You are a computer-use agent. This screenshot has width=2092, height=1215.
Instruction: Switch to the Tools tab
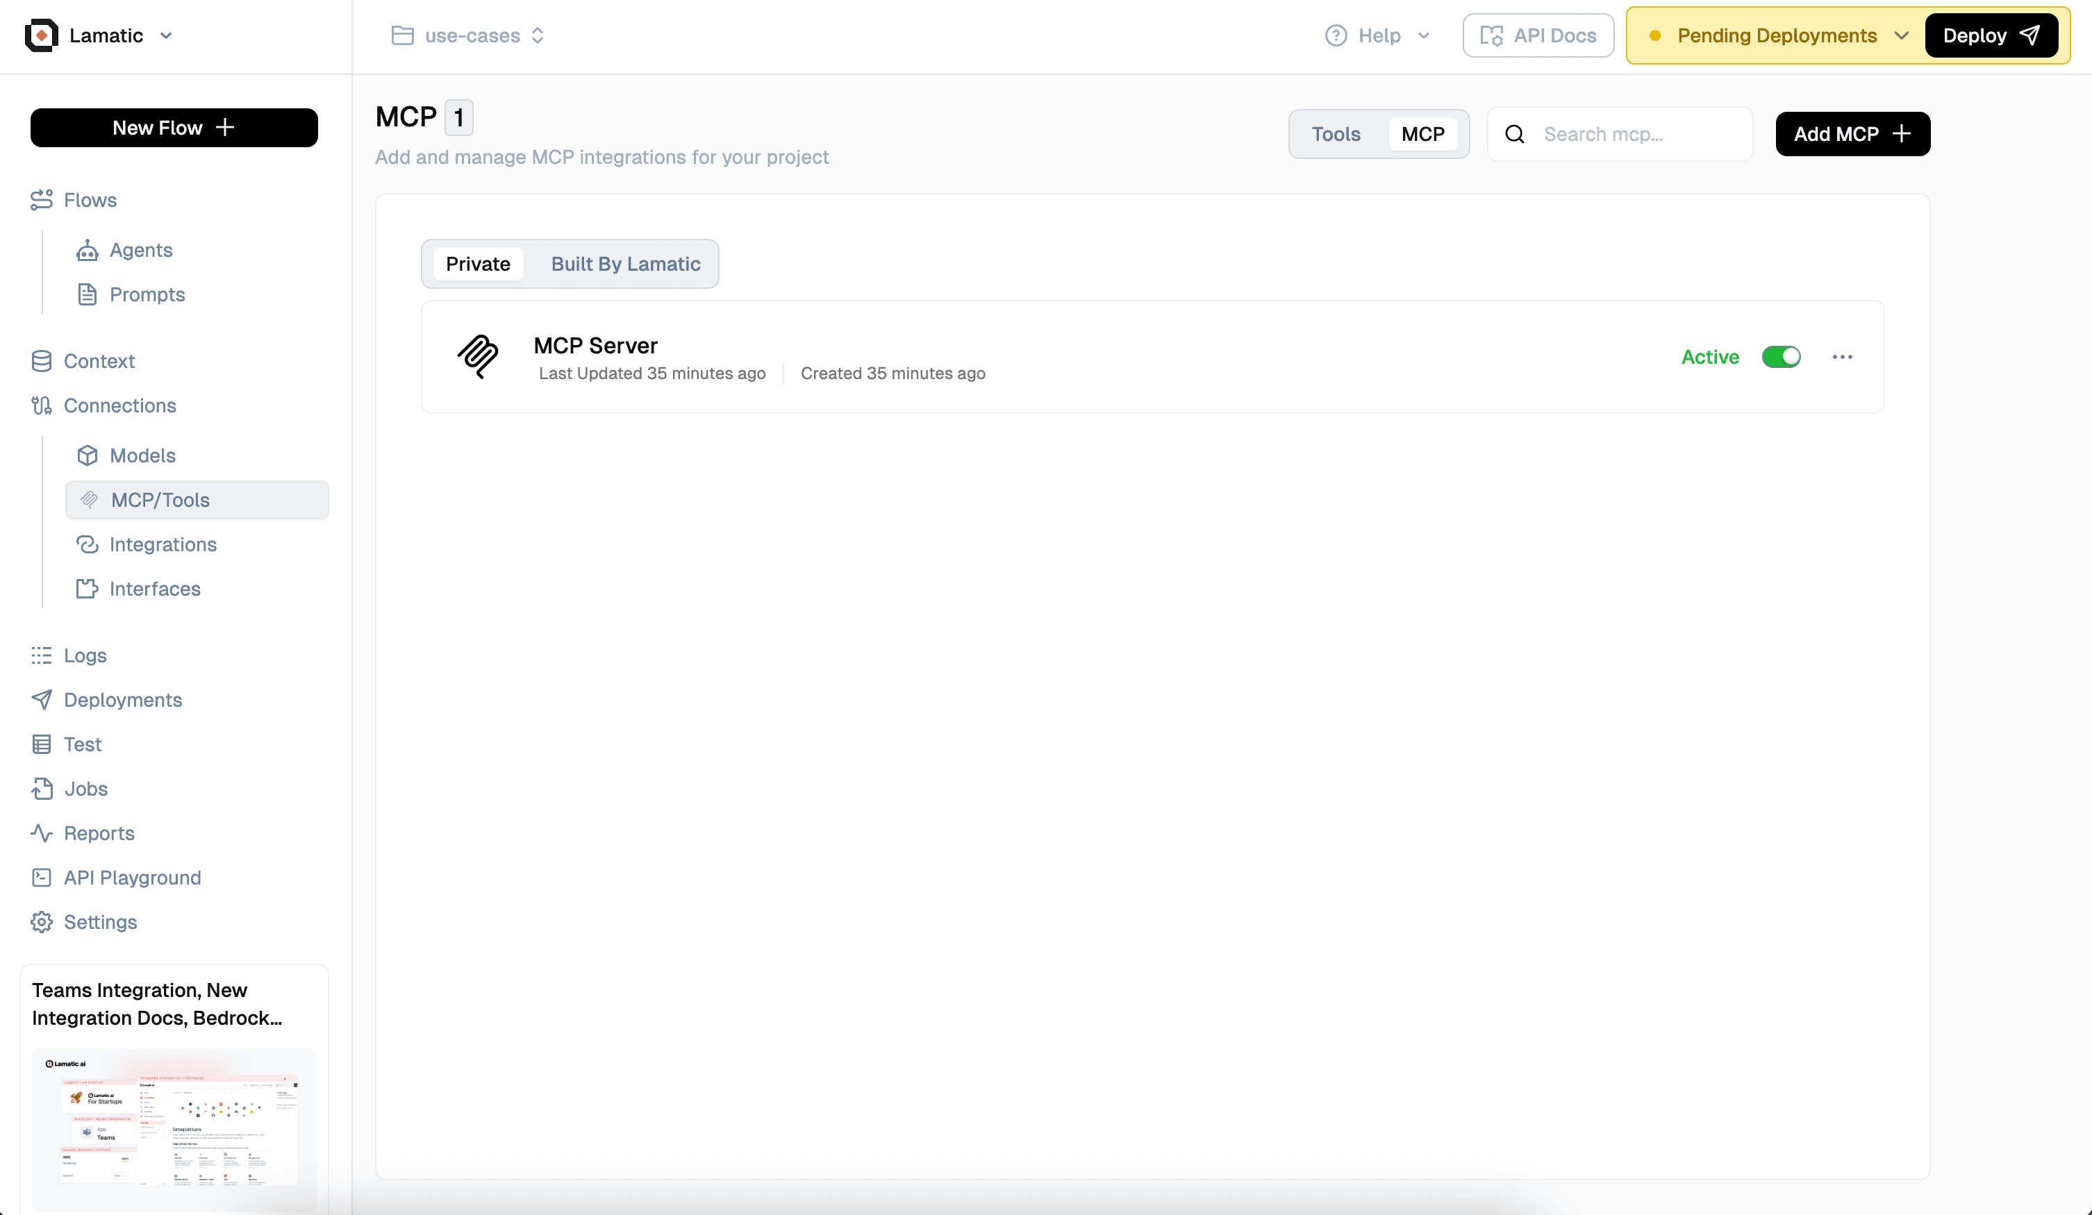point(1336,135)
